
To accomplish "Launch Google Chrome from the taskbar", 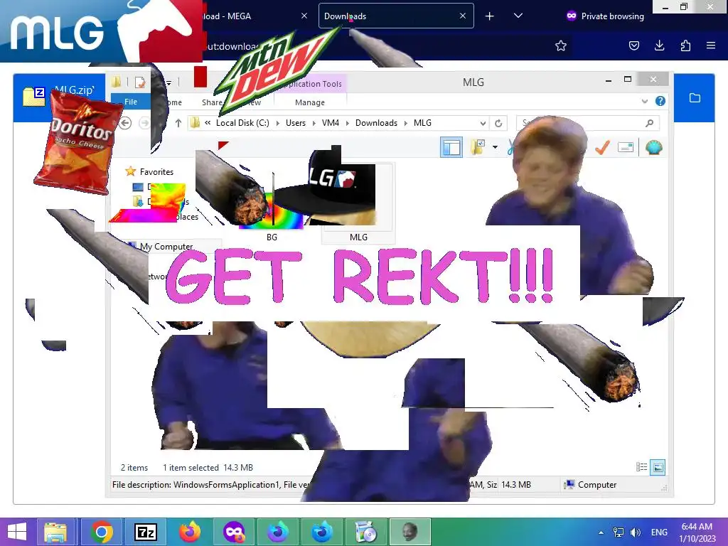I will (x=101, y=532).
